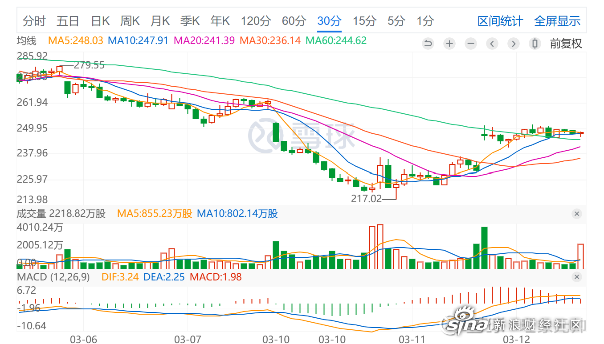Image resolution: width=604 pixels, height=344 pixels.
Task: Zoom in with the plus icon
Action: coord(449,44)
